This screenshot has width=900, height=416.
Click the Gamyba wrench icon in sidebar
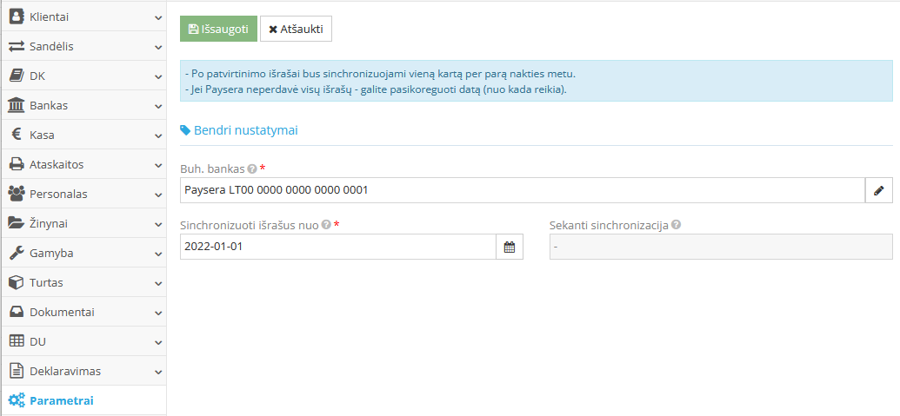[x=16, y=253]
